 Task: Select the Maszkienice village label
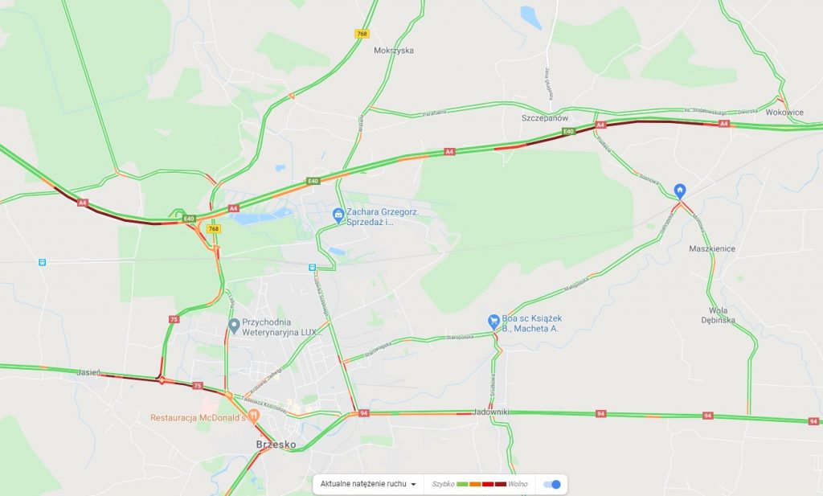tap(712, 248)
